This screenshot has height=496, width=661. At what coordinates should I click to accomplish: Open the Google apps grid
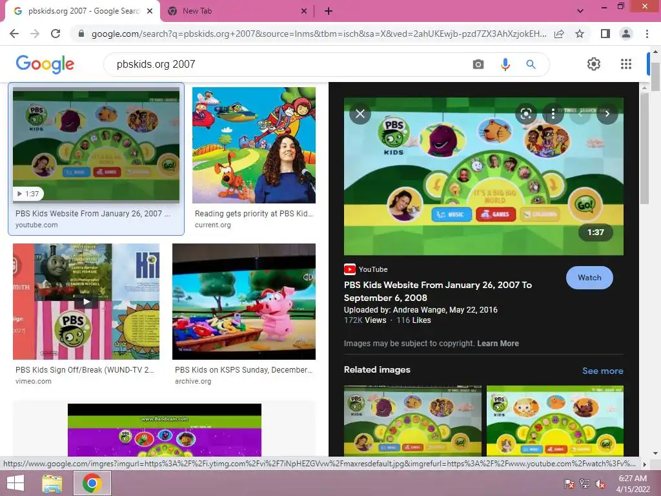pos(626,64)
